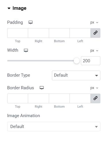Click the Border Radius Top input field
This screenshot has height=155, width=107.
[x=17, y=98]
